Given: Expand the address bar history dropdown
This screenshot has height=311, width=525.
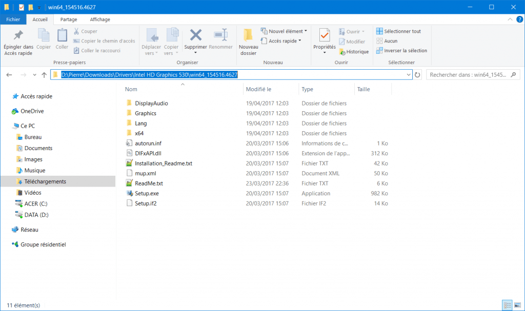Looking at the screenshot, I should coord(409,75).
